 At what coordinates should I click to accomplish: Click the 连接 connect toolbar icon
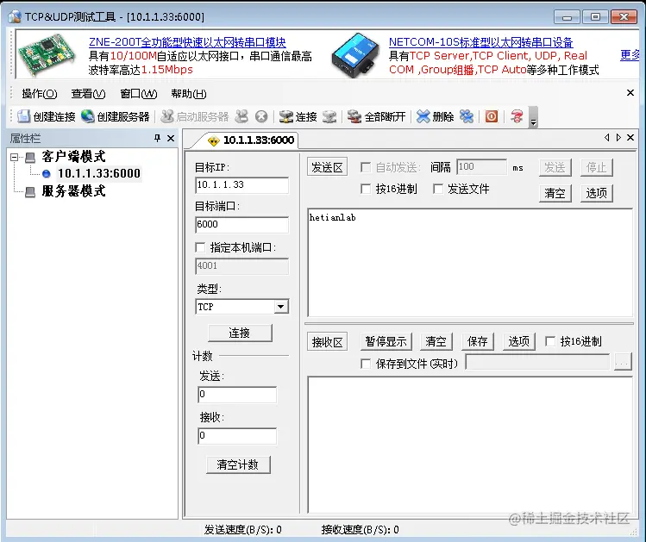pos(285,116)
